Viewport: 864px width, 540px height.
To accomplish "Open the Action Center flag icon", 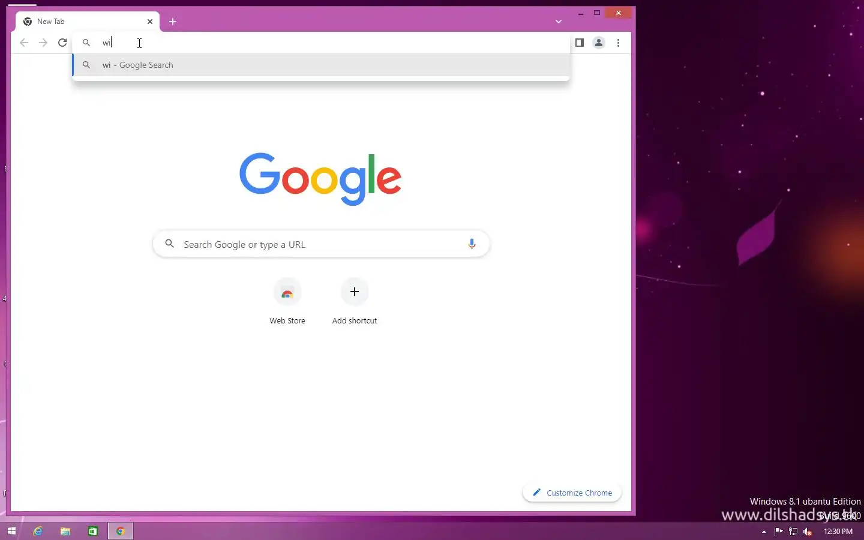I will [x=779, y=531].
